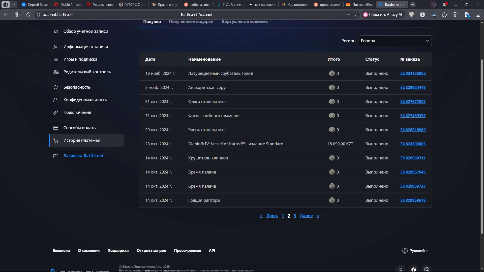The image size is (484, 272).
Task: Click the credit card icon for Способы оплаты
Action: coord(56,128)
